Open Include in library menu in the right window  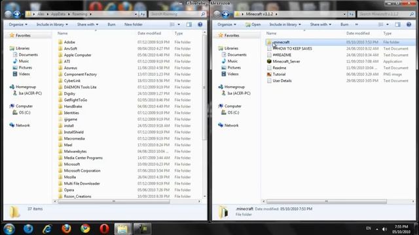coord(285,25)
